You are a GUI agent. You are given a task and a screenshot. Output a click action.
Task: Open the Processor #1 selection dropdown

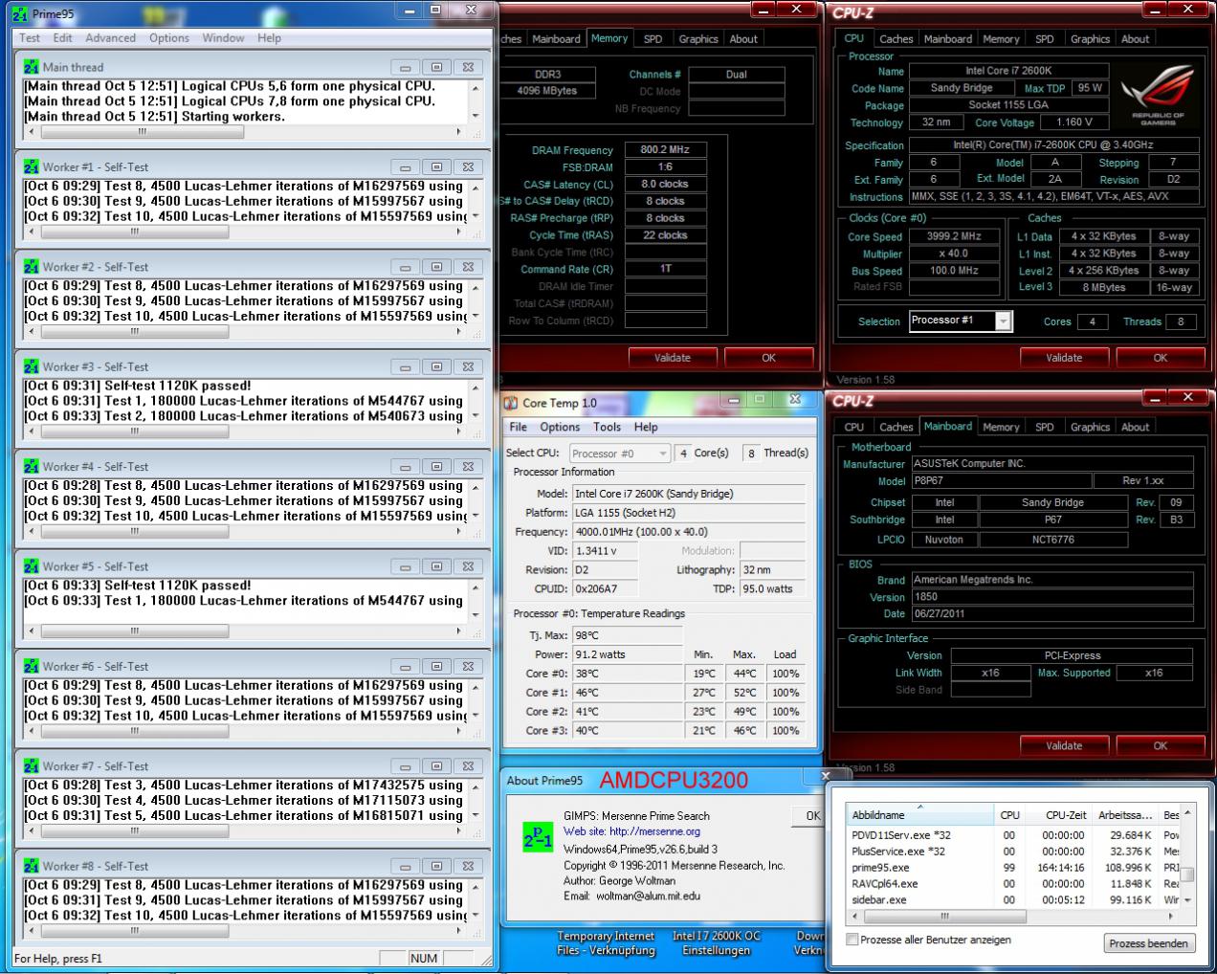(960, 321)
